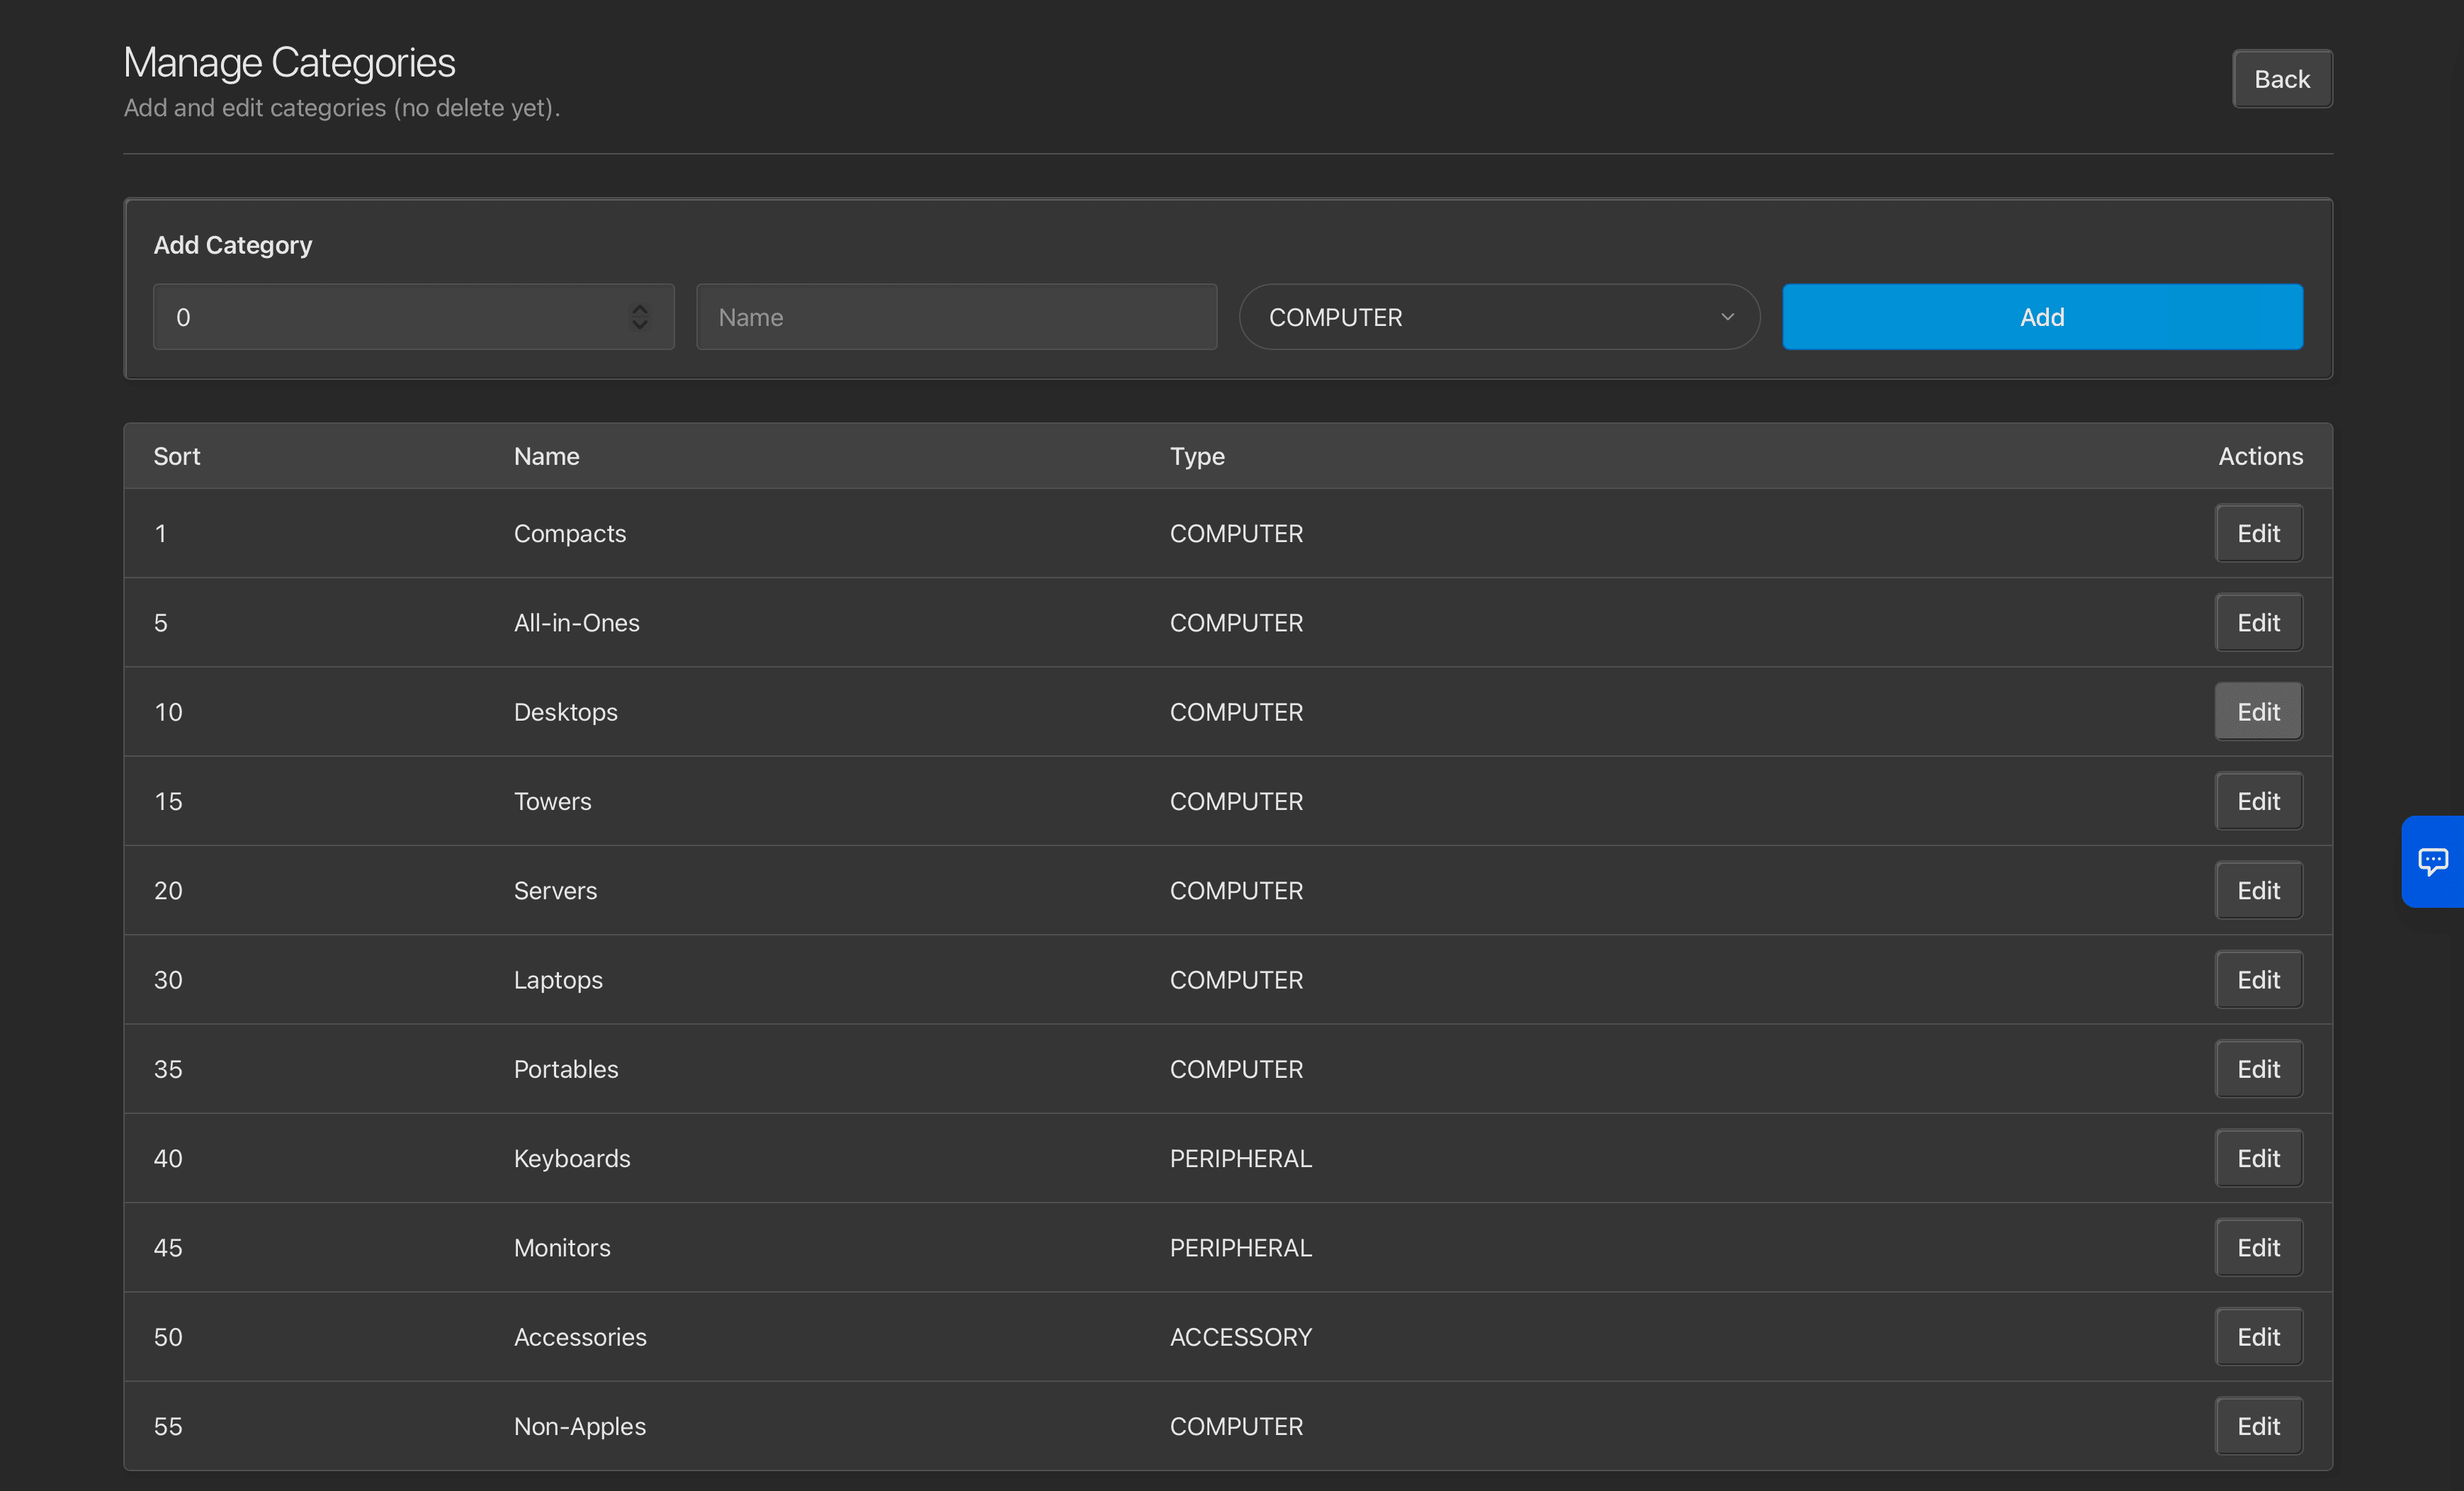Screen dimensions: 2464x1491
Task: Edit the Laptops category
Action: (x=2257, y=980)
